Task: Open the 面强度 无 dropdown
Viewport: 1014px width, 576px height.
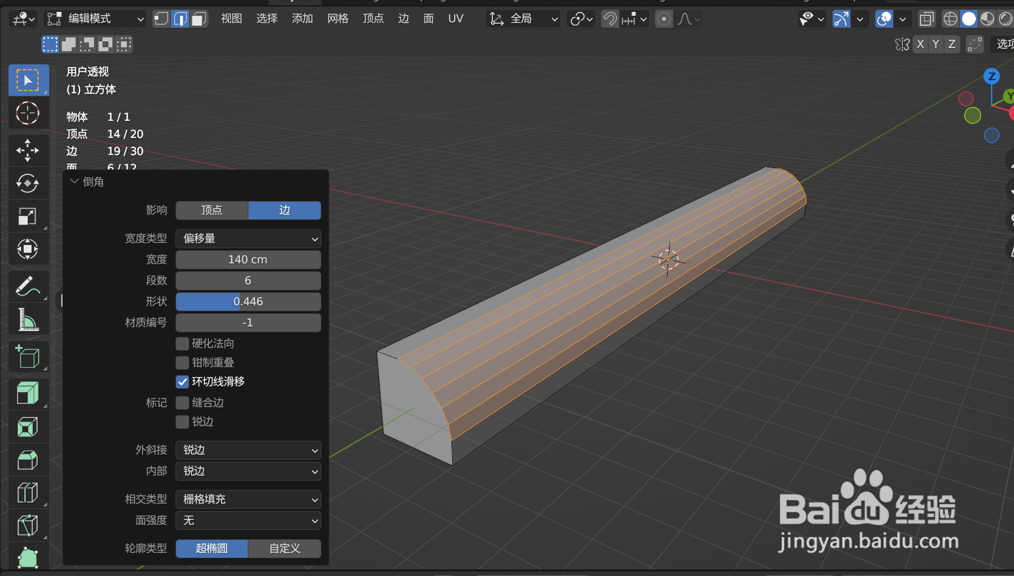Action: click(248, 520)
